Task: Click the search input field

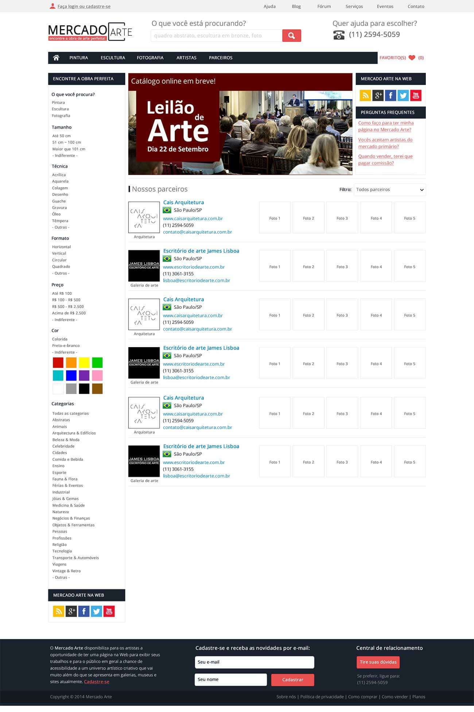Action: tap(217, 36)
